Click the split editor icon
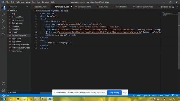180x101 pixels. [x=173, y=7]
